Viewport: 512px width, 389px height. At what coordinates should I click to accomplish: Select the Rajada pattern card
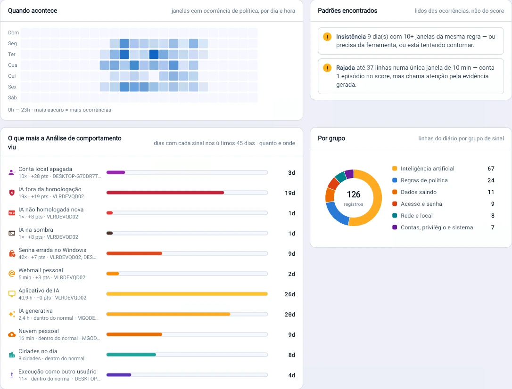(411, 76)
